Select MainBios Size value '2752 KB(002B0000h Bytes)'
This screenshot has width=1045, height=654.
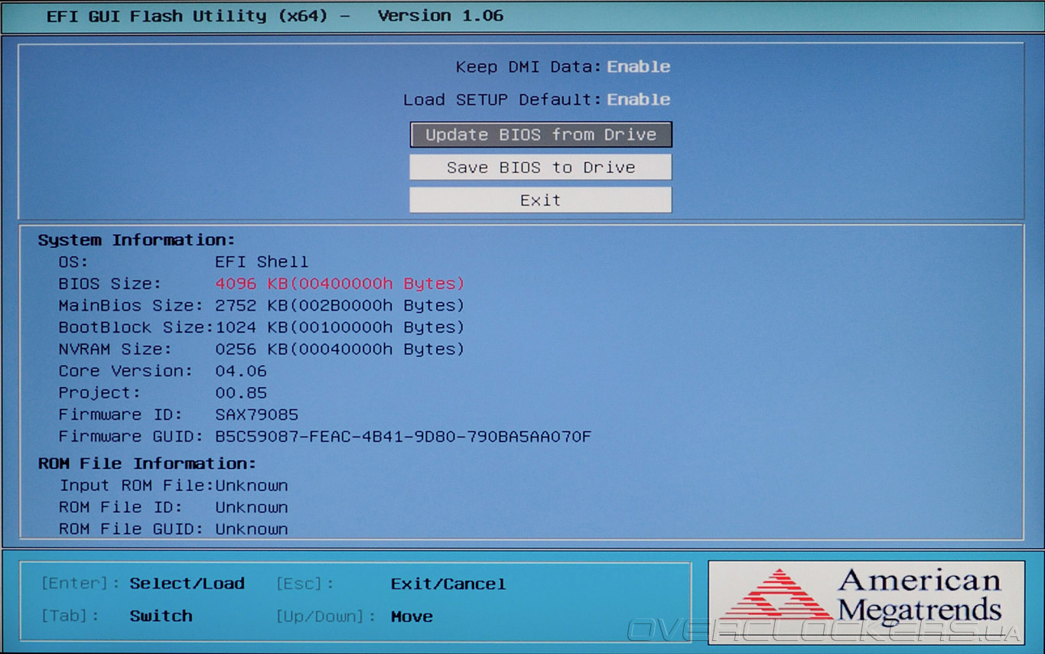point(340,305)
